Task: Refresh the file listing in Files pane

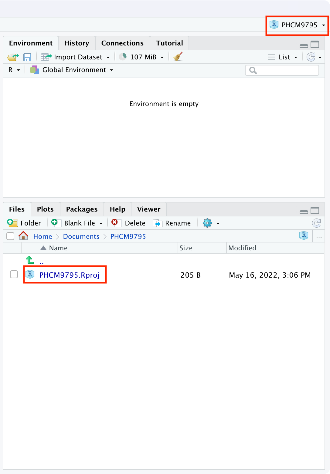Action: (x=316, y=223)
